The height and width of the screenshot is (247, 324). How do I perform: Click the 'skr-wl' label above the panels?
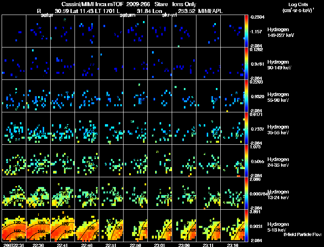point(169,15)
